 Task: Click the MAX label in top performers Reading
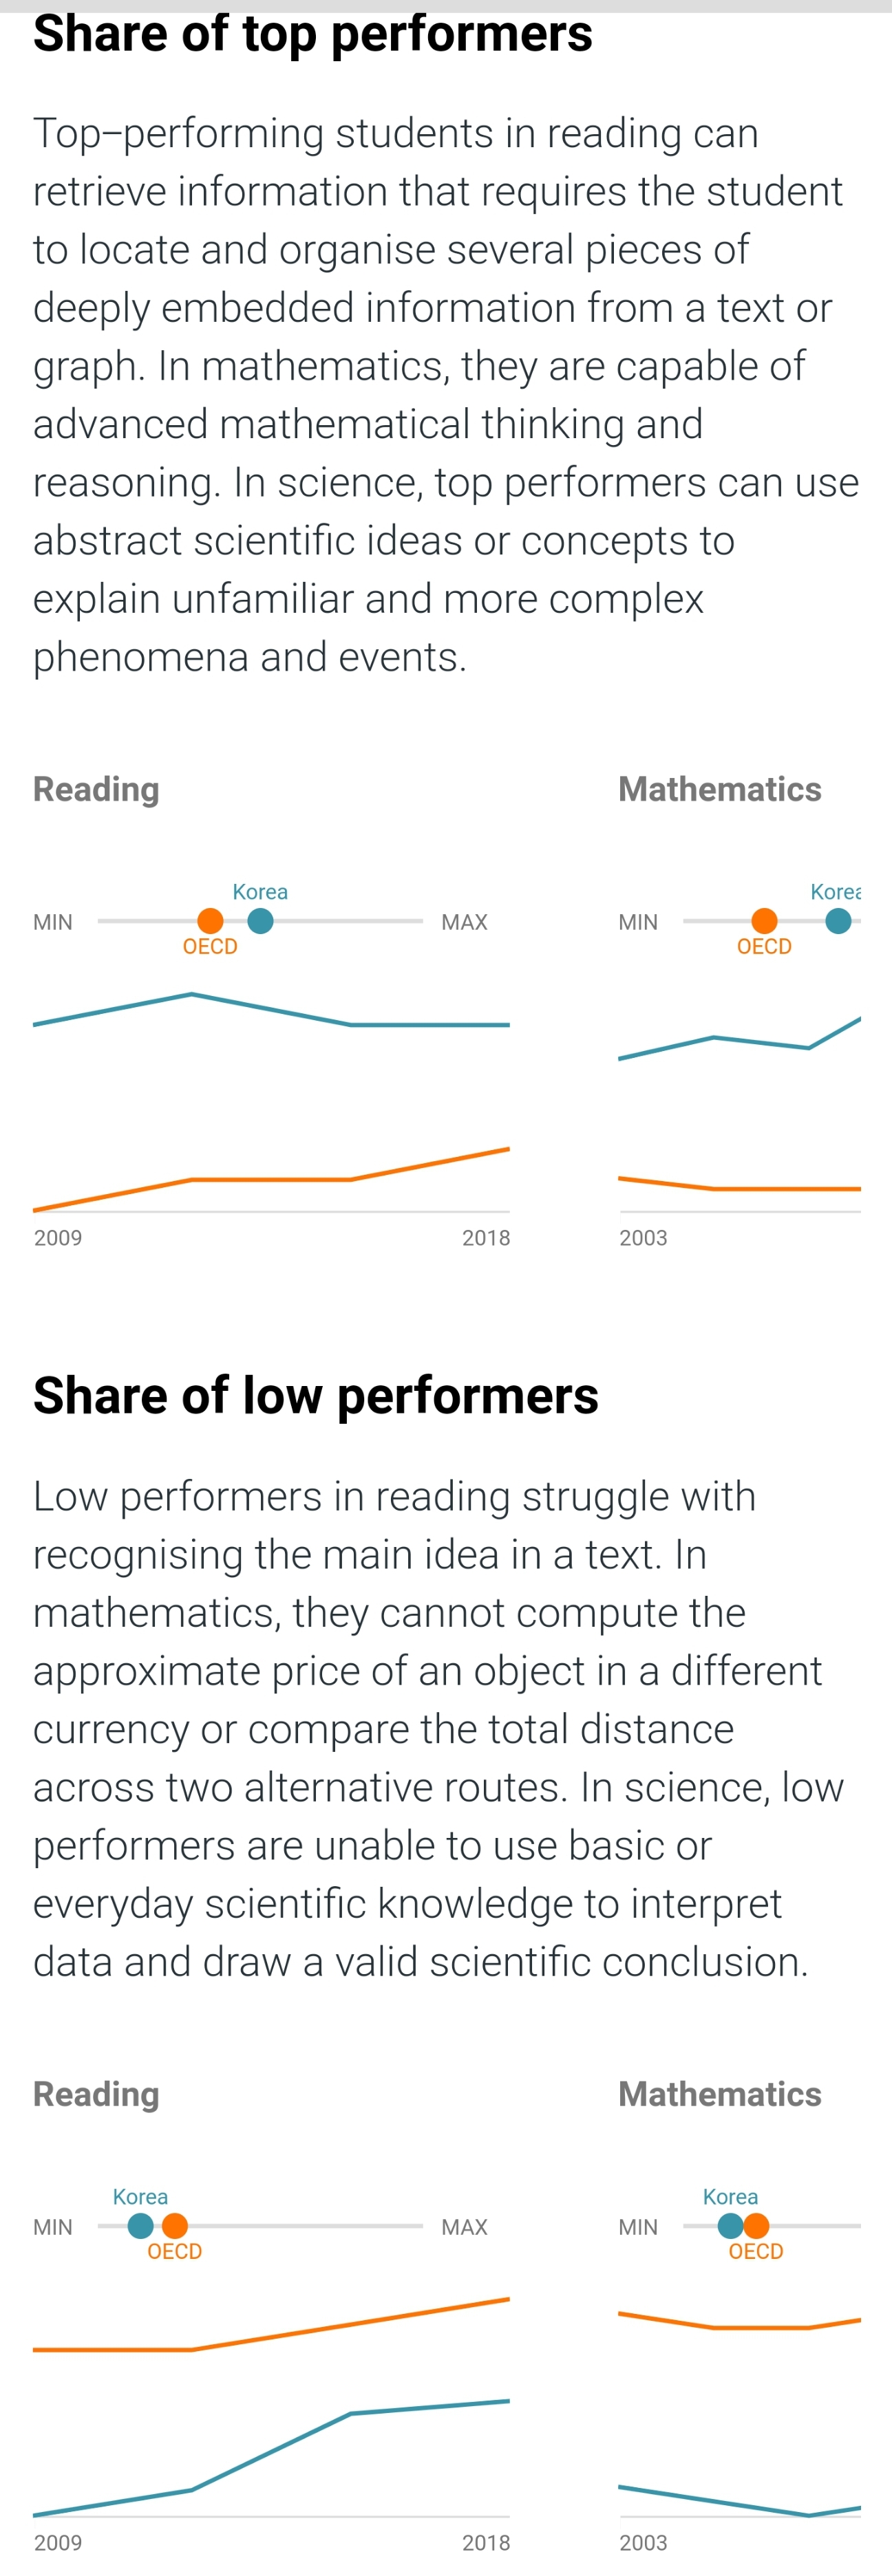(465, 922)
